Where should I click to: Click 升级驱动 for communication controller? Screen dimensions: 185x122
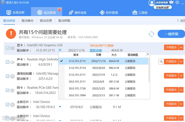(x=171, y=76)
